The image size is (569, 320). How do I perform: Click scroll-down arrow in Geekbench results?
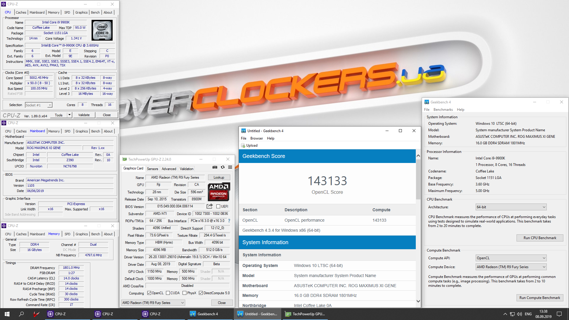tap(418, 301)
